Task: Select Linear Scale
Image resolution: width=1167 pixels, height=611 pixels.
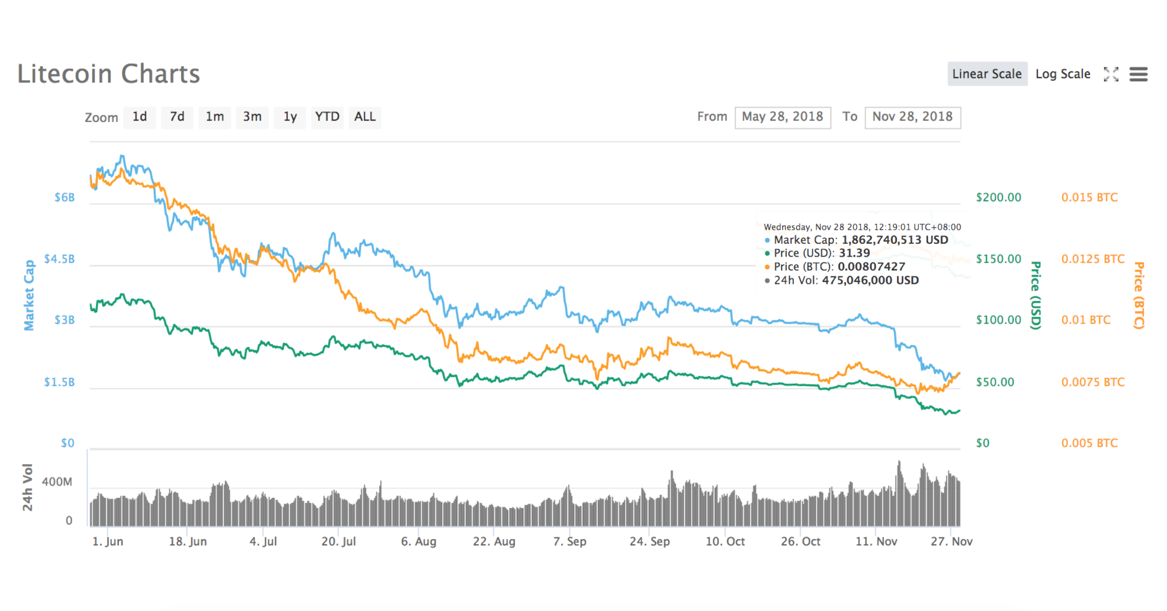Action: point(987,74)
